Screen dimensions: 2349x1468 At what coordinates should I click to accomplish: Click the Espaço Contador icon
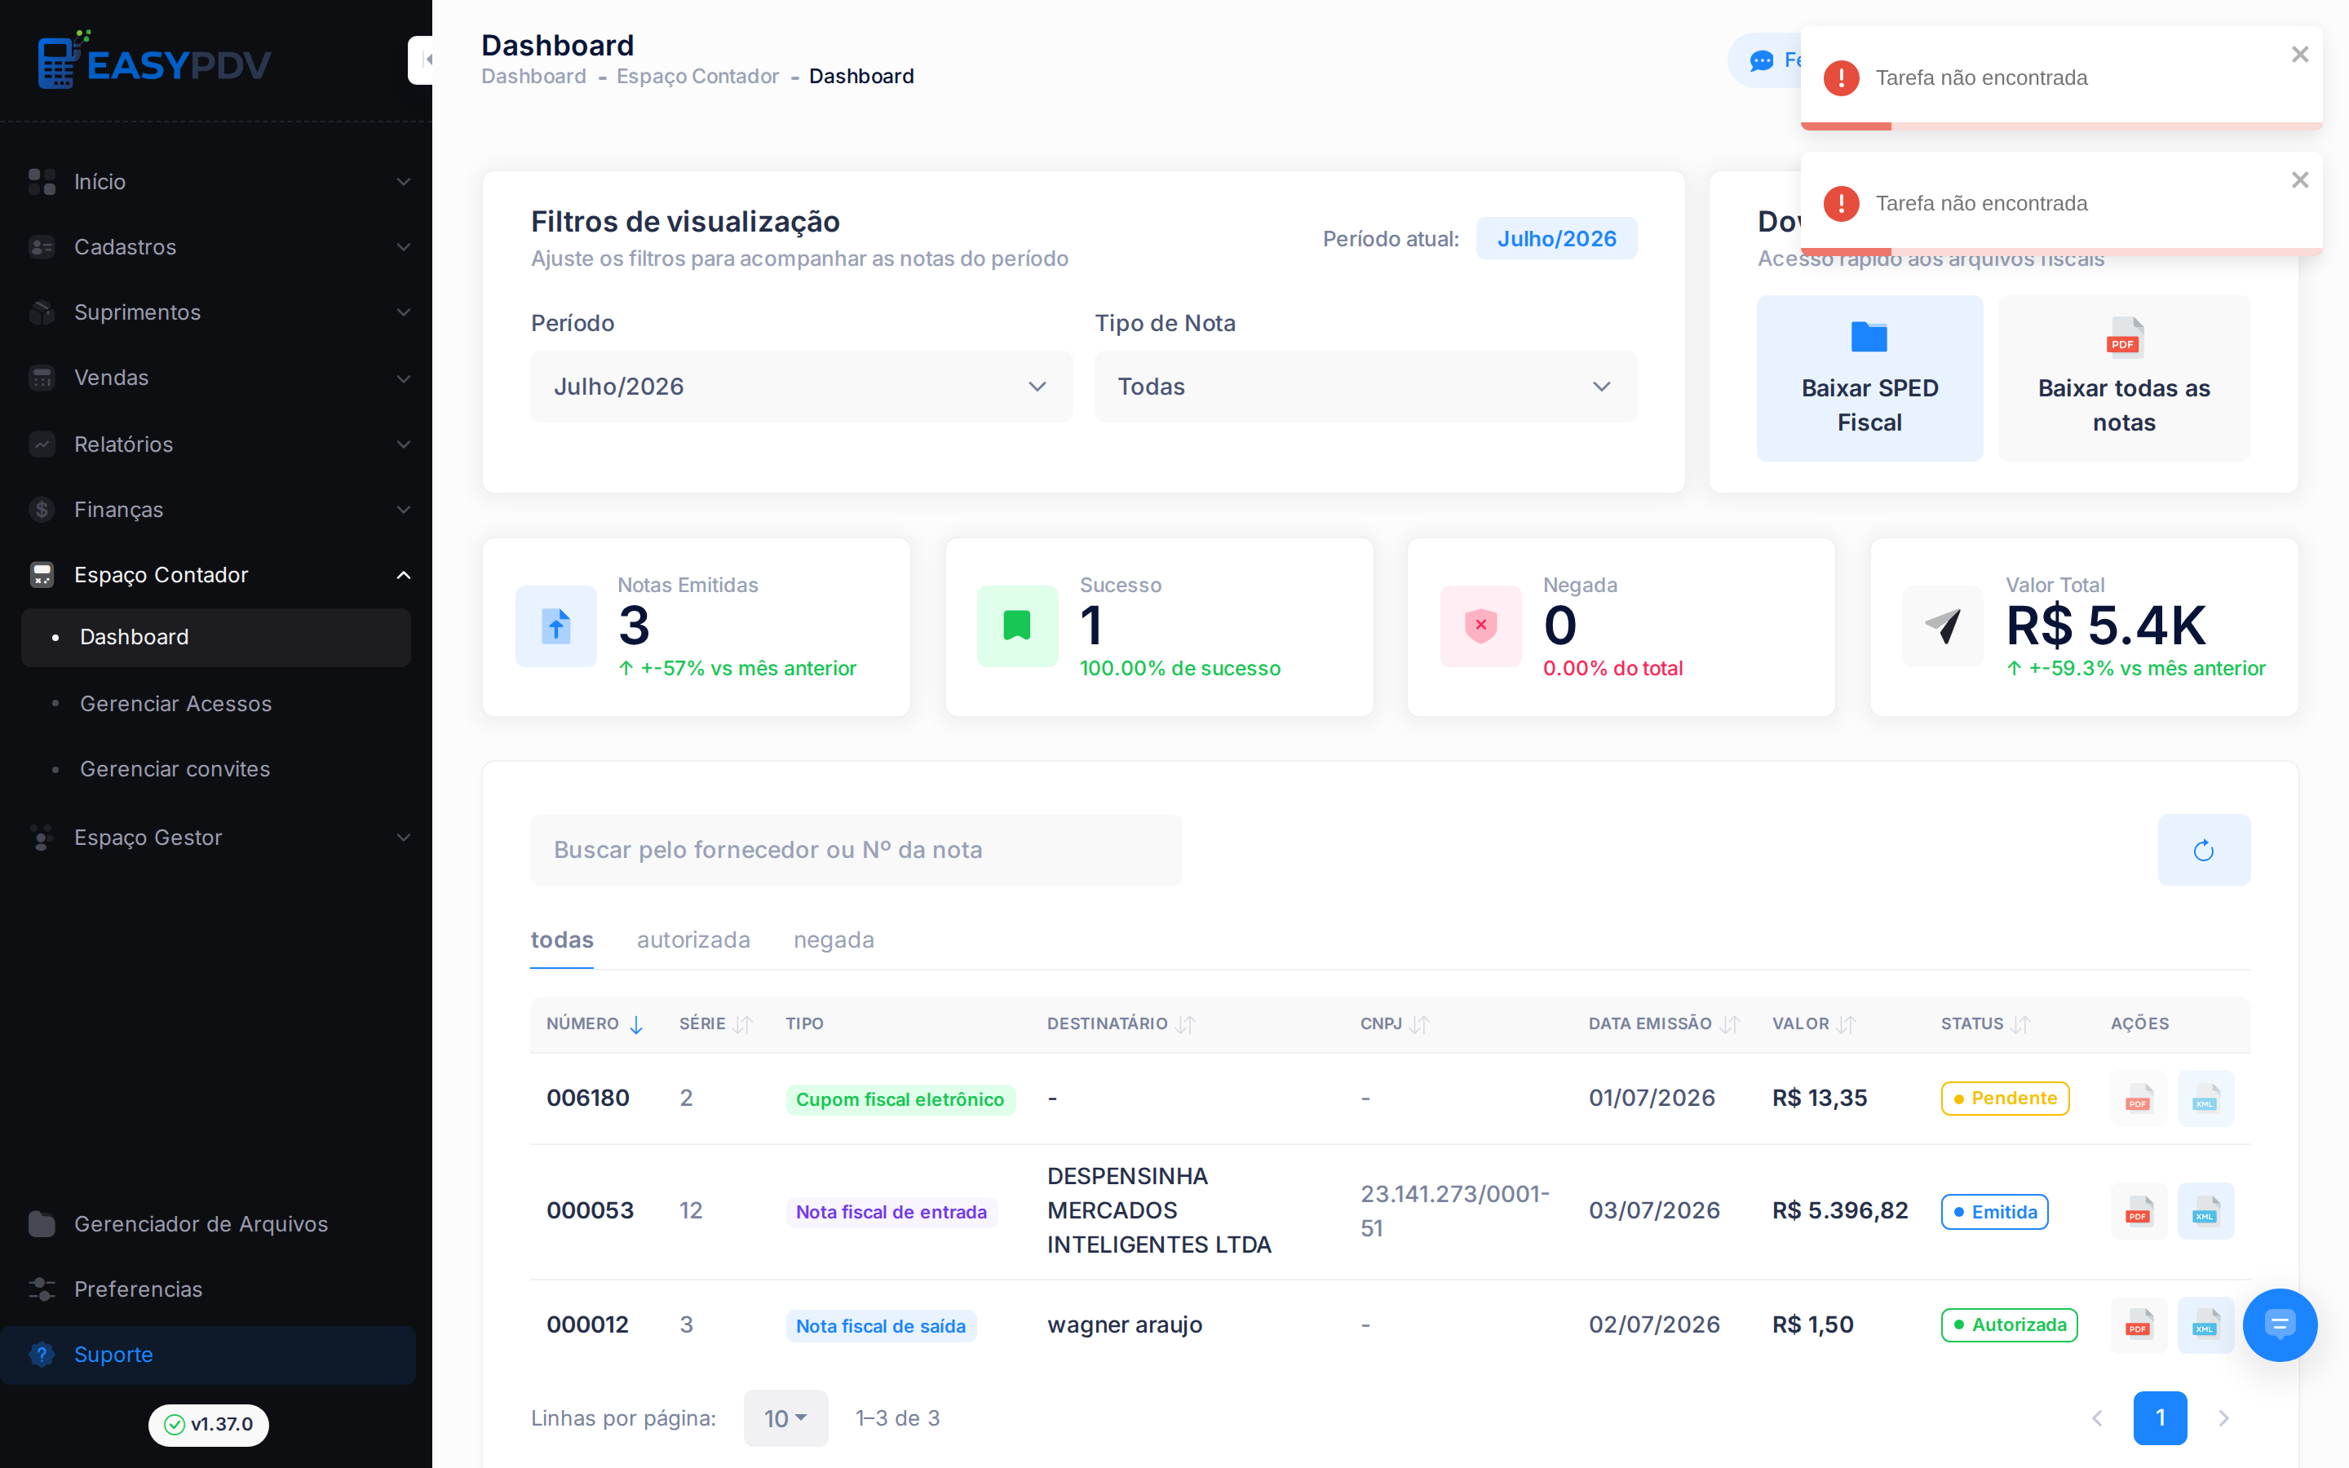pos(42,575)
